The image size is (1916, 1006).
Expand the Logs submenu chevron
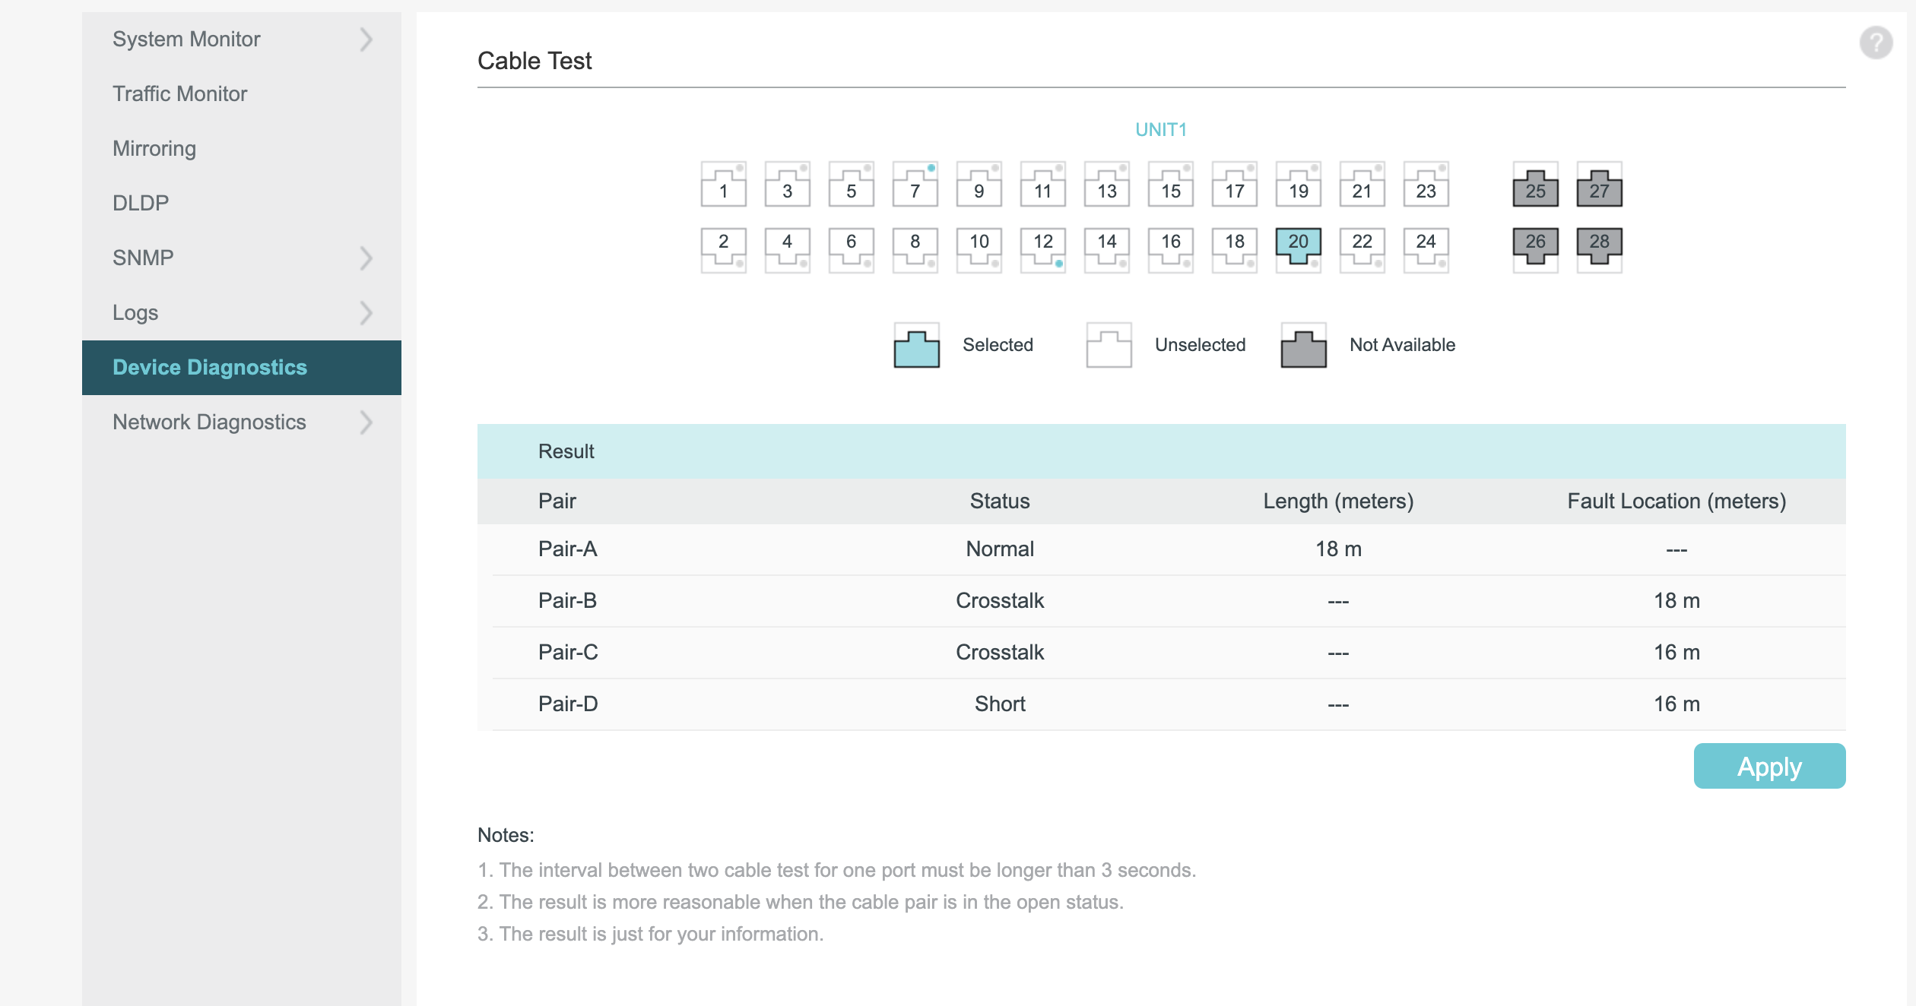click(x=366, y=313)
